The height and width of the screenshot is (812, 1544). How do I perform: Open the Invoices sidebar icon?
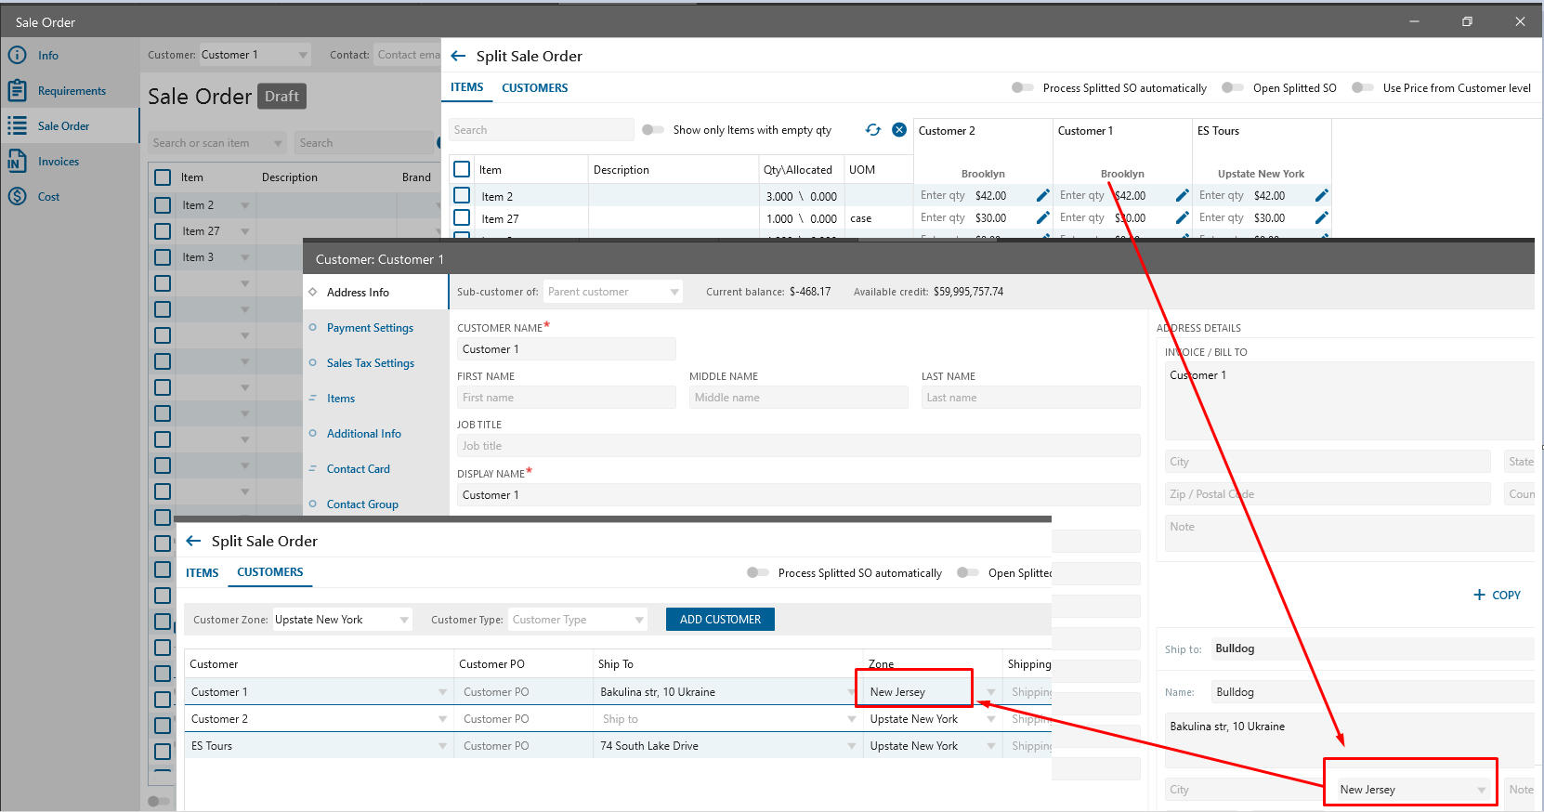pyautogui.click(x=17, y=162)
